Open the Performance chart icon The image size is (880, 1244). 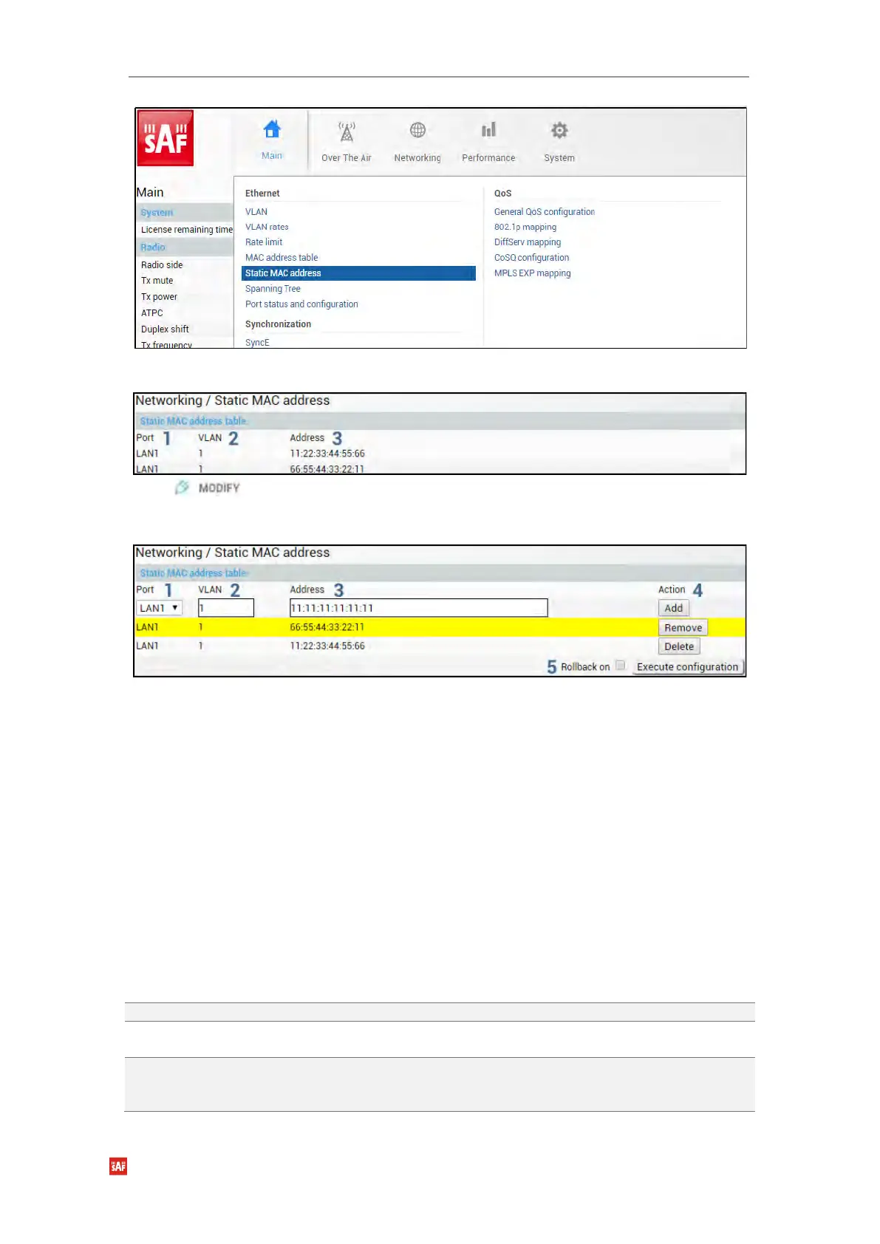[488, 130]
